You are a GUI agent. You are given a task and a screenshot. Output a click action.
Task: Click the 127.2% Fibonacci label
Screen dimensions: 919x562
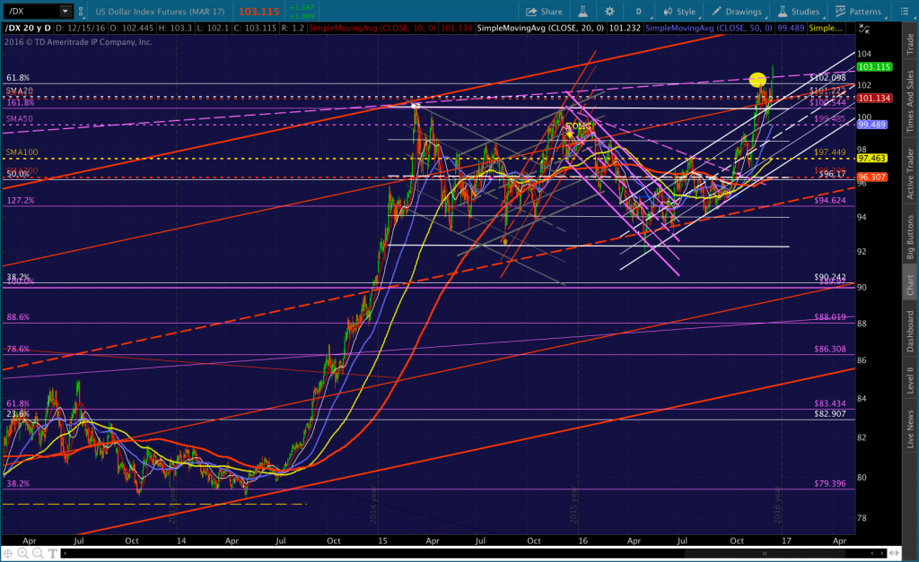point(21,200)
